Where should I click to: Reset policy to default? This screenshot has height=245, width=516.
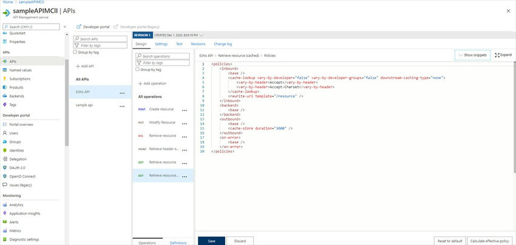450,241
